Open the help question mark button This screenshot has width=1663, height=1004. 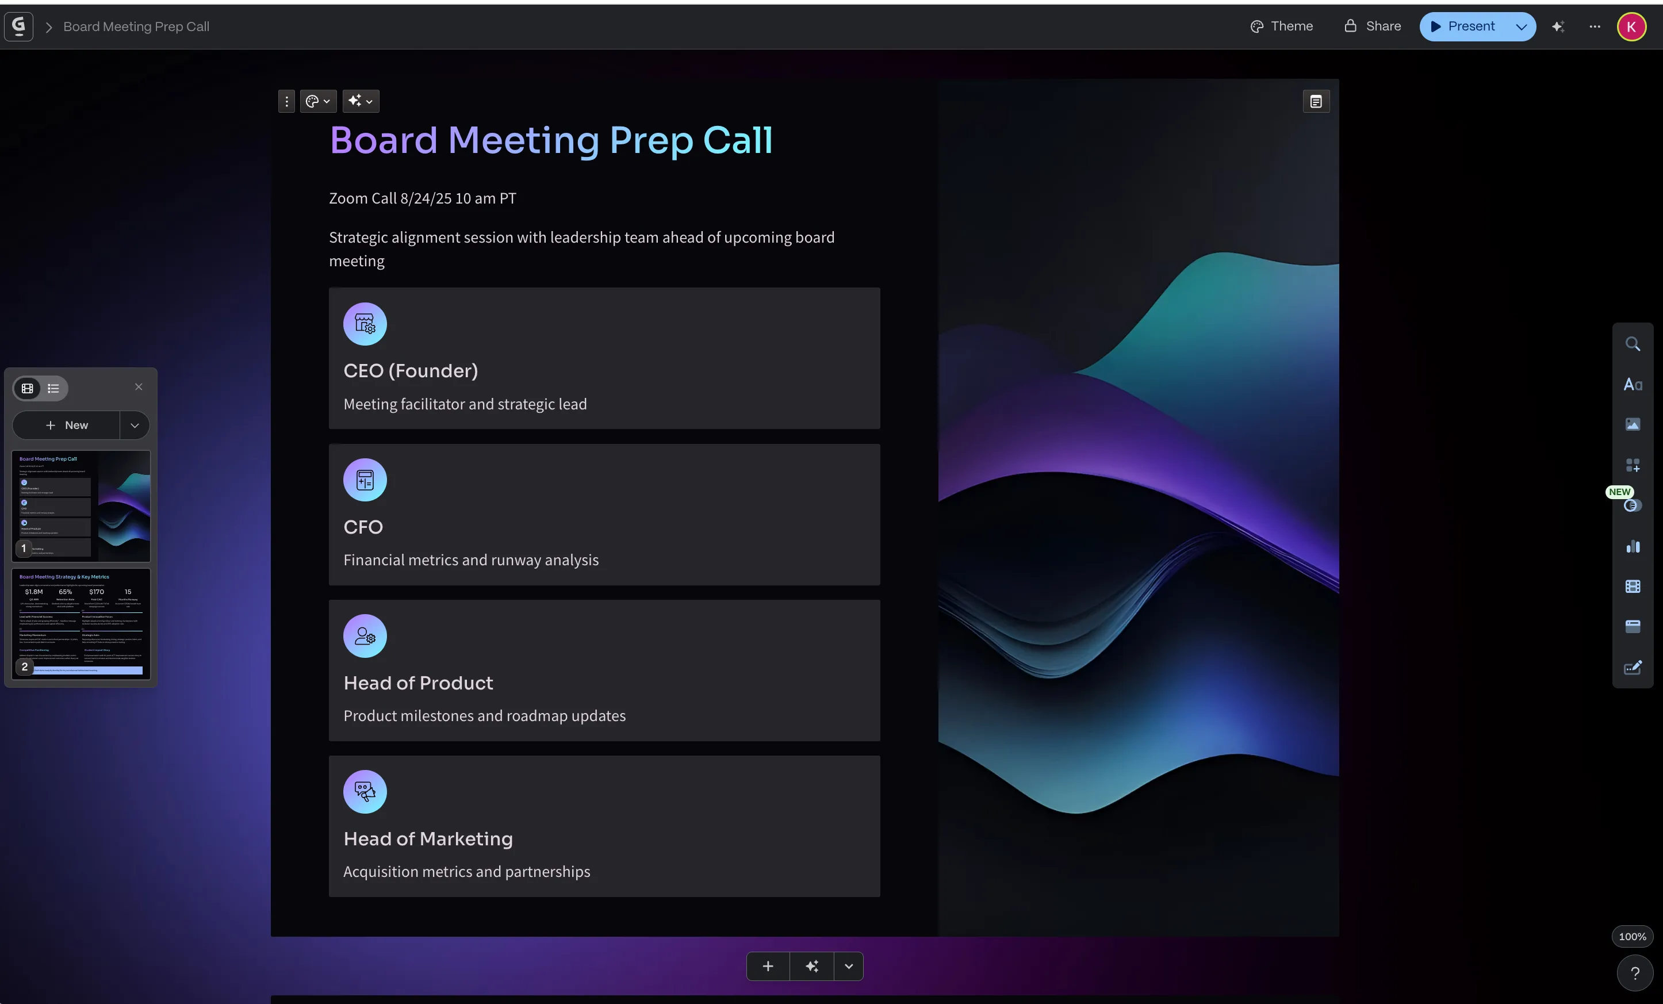coord(1634,973)
